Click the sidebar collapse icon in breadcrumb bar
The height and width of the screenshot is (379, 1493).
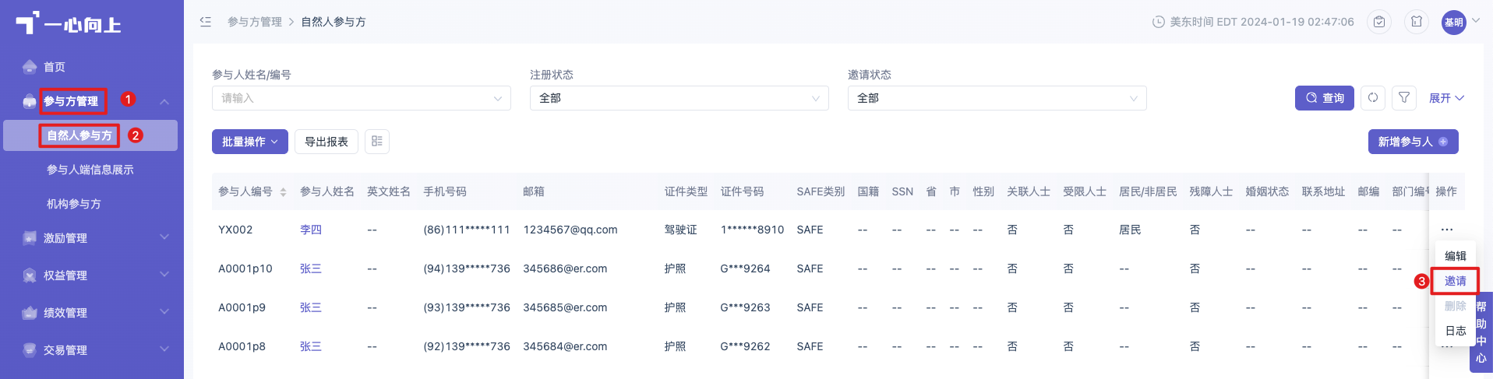point(206,22)
